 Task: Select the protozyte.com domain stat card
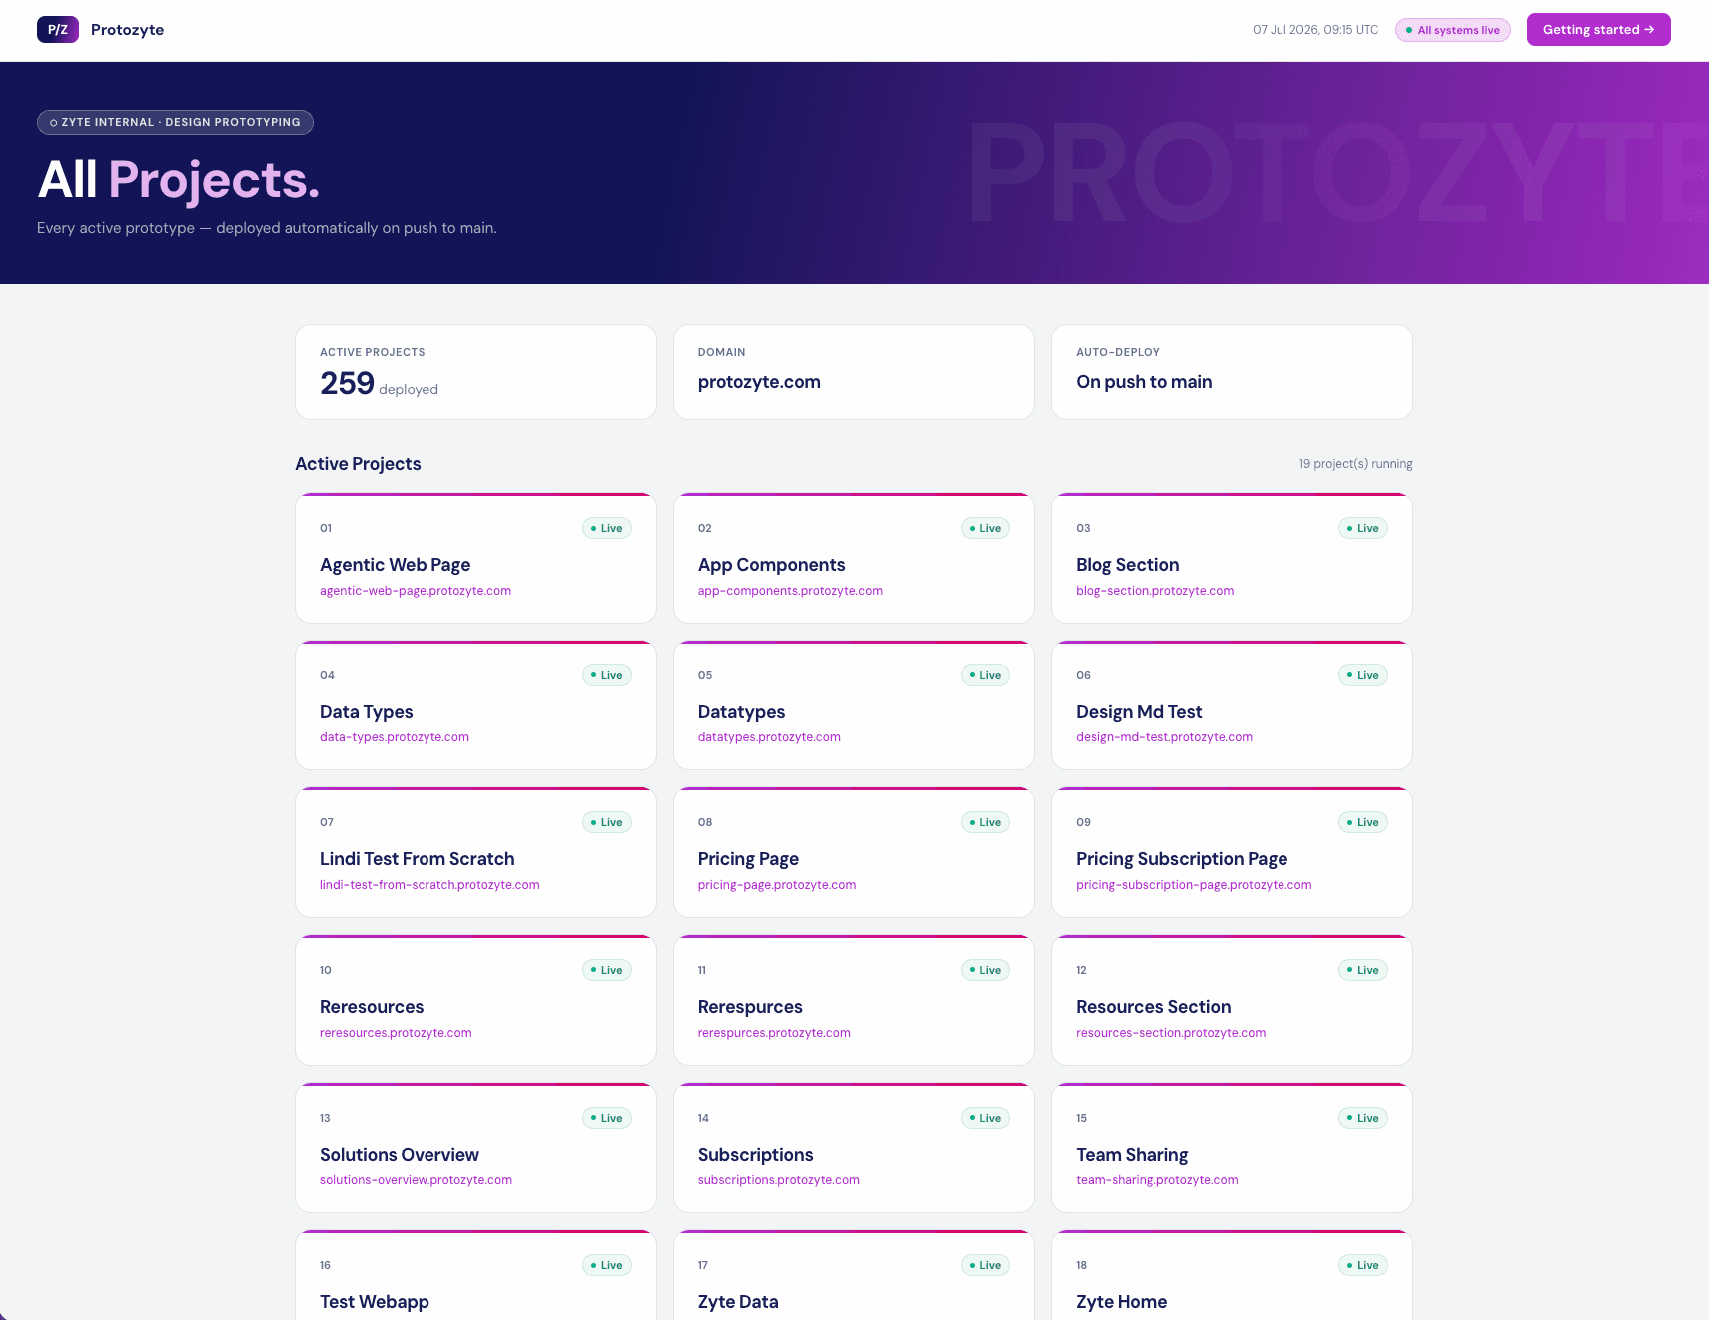(x=854, y=372)
